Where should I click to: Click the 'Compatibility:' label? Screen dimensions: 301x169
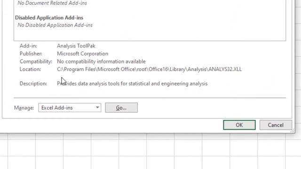tap(36, 61)
